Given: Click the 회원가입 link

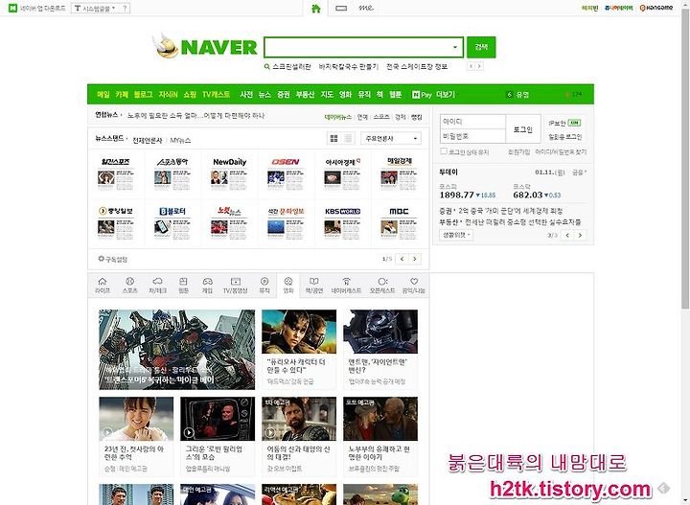Looking at the screenshot, I should point(519,151).
